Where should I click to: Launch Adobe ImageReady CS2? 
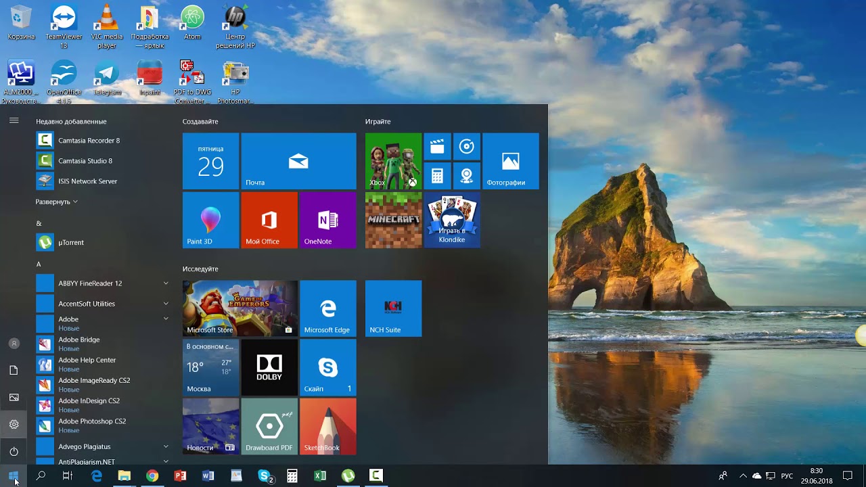pos(103,384)
